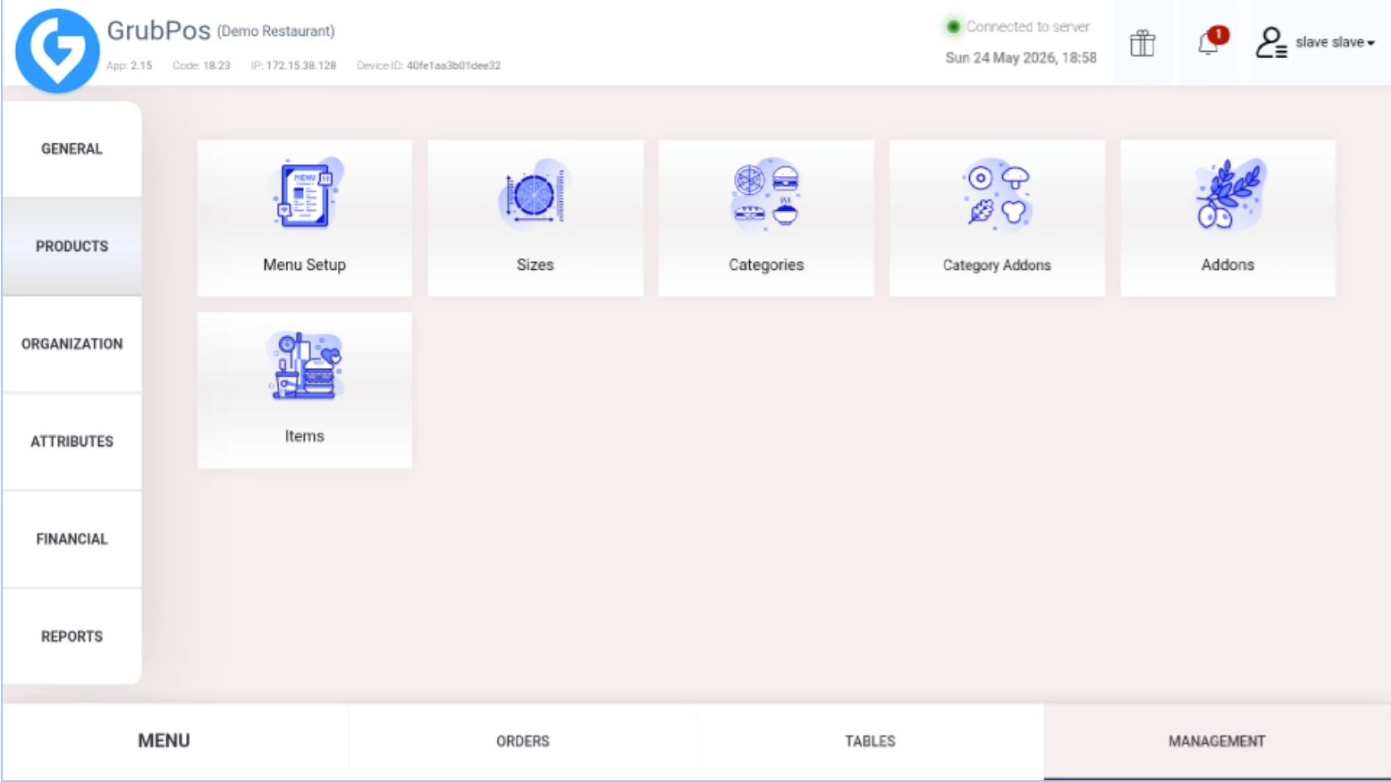The image size is (1391, 782).
Task: Click the "(Demo Restaurant)" text
Action: point(276,31)
